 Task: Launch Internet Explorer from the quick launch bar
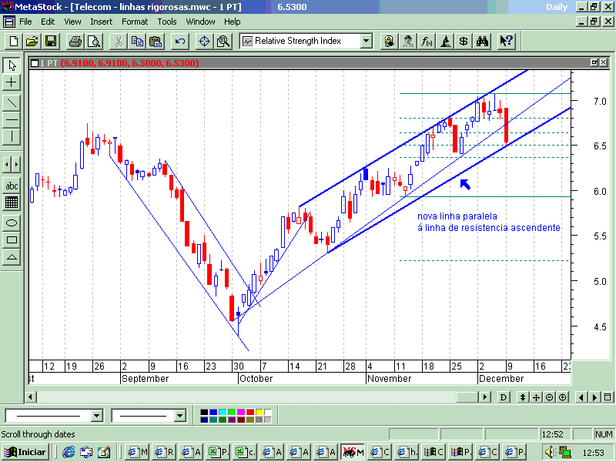[x=69, y=452]
